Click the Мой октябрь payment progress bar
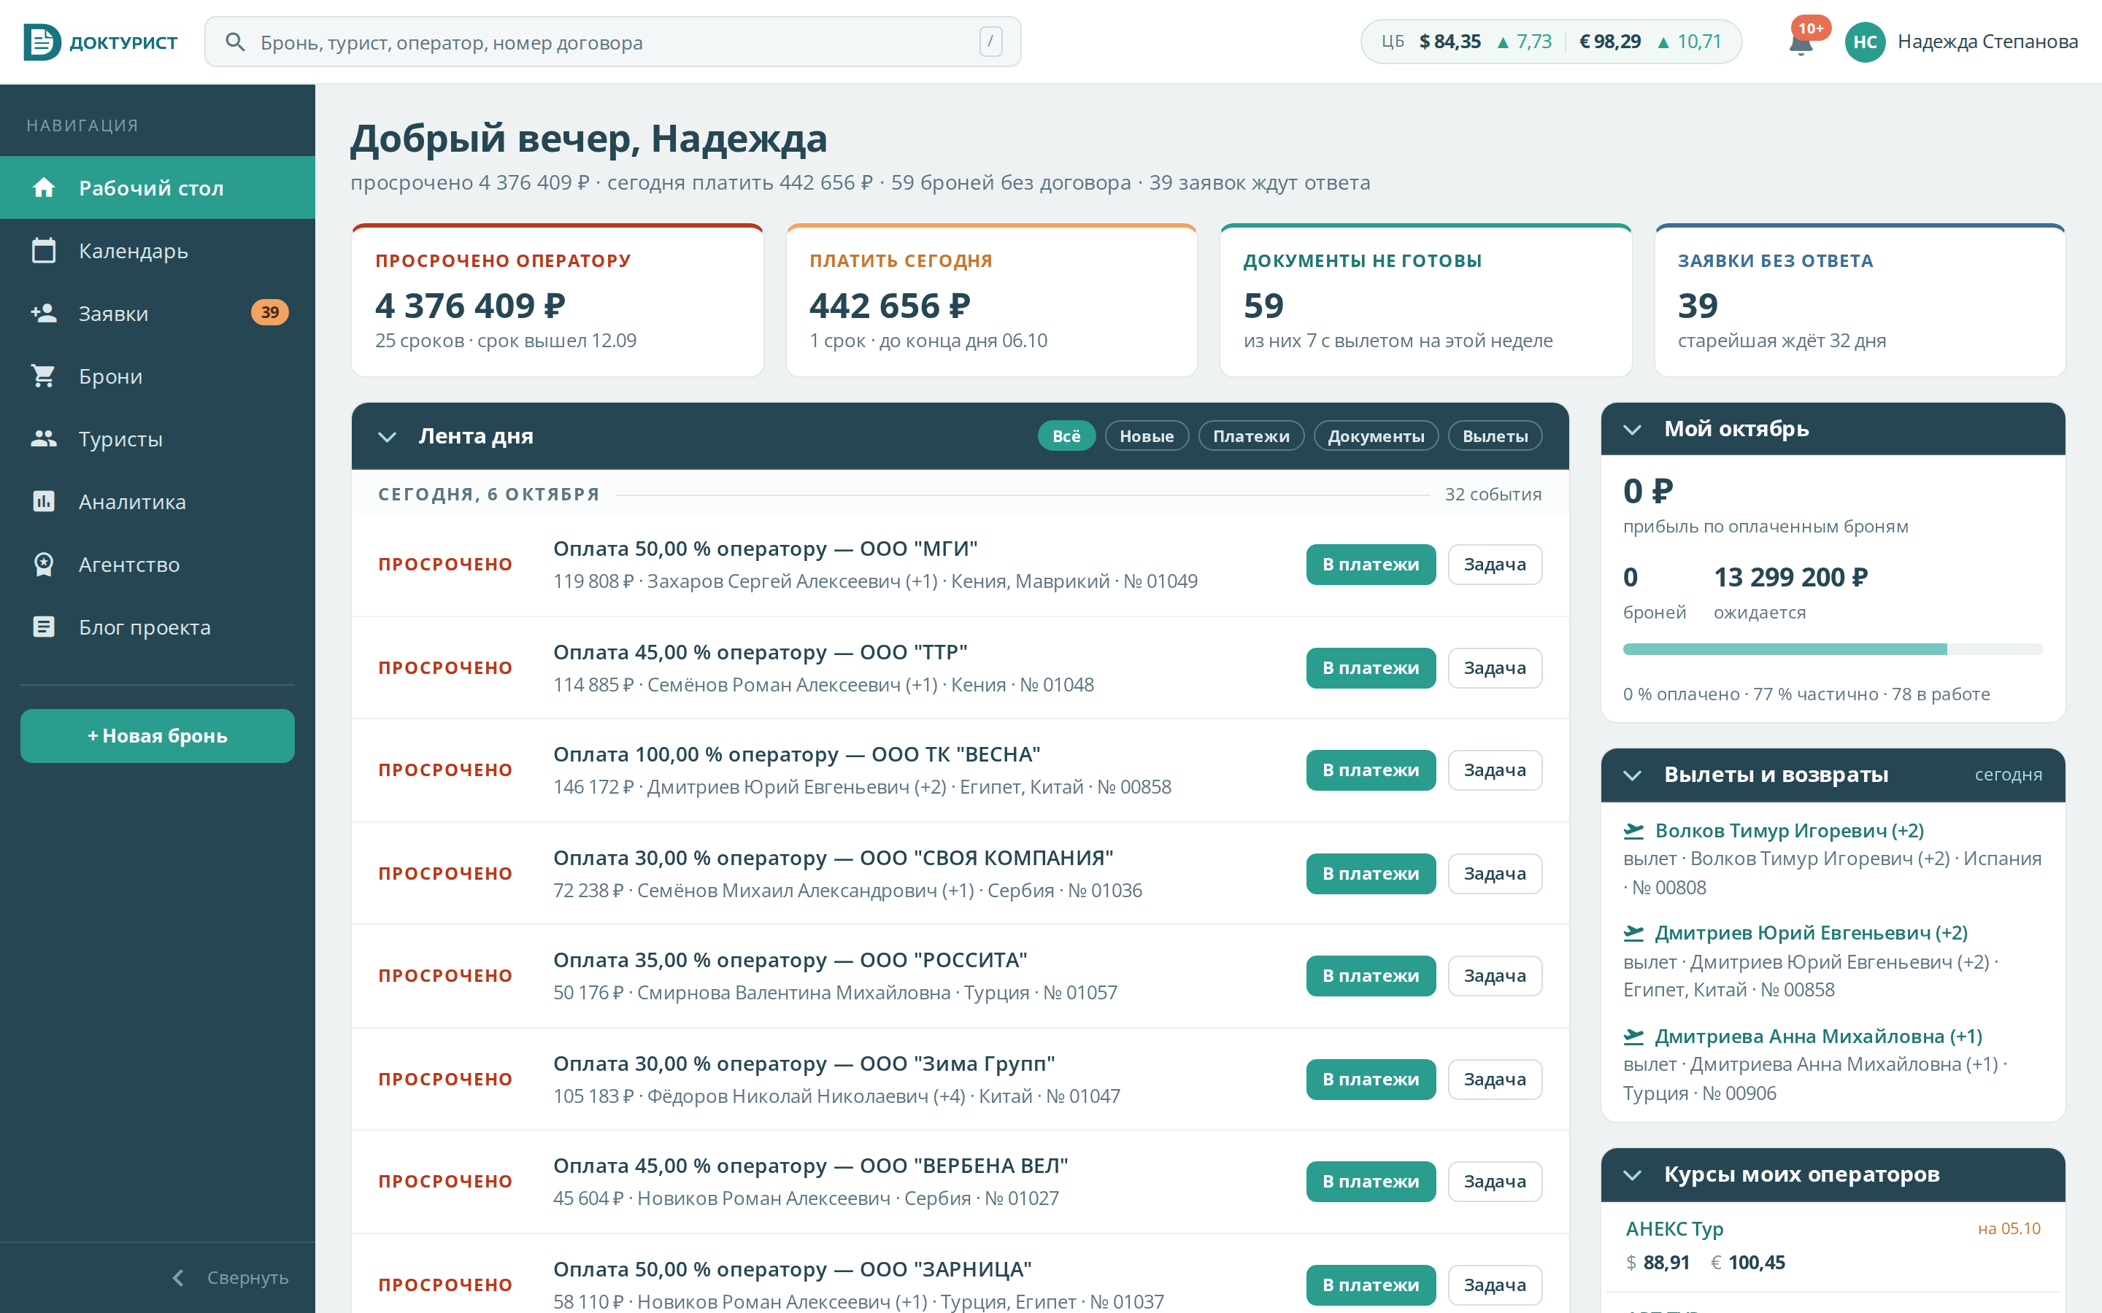 [x=1833, y=648]
